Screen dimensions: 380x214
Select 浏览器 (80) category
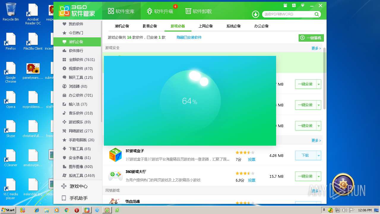77,86
